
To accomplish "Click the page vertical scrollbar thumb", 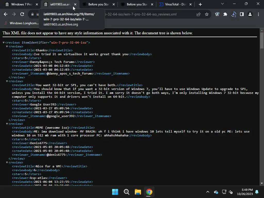I will point(262,40).
